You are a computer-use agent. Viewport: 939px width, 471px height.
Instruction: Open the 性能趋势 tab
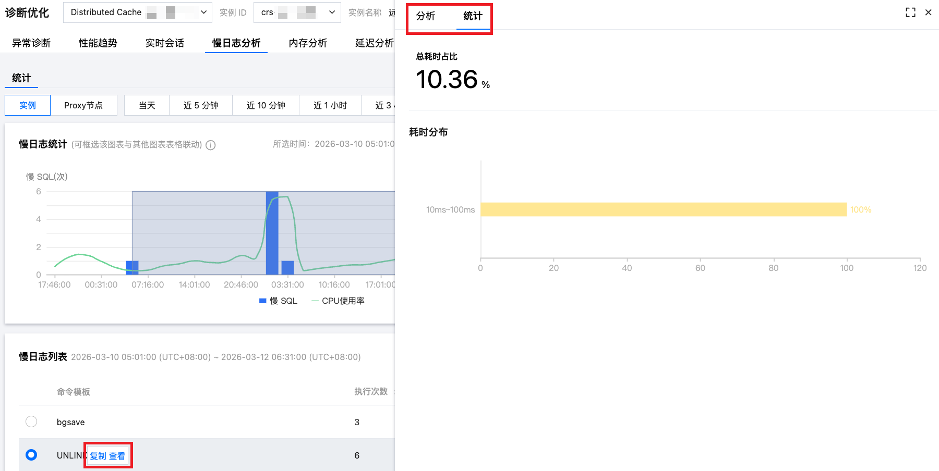point(98,43)
